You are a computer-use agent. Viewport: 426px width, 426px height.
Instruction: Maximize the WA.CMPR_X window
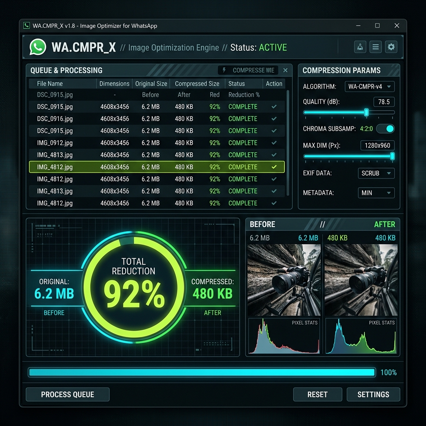coord(377,25)
